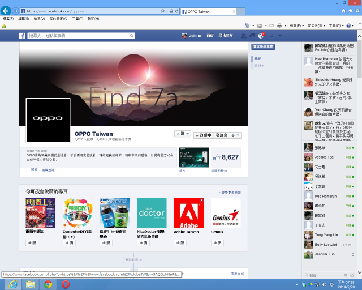Like the NiceDoctor suggested page
Image resolution: width=362 pixels, height=290 pixels.
pos(143,243)
